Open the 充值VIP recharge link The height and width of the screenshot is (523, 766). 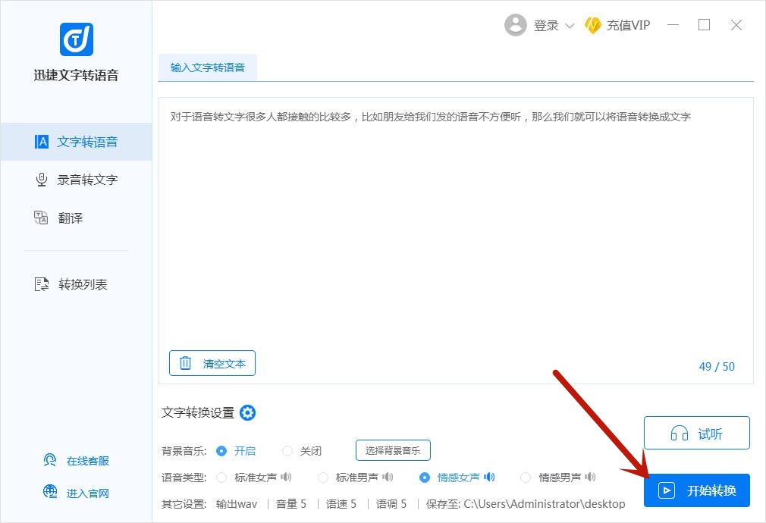[628, 26]
